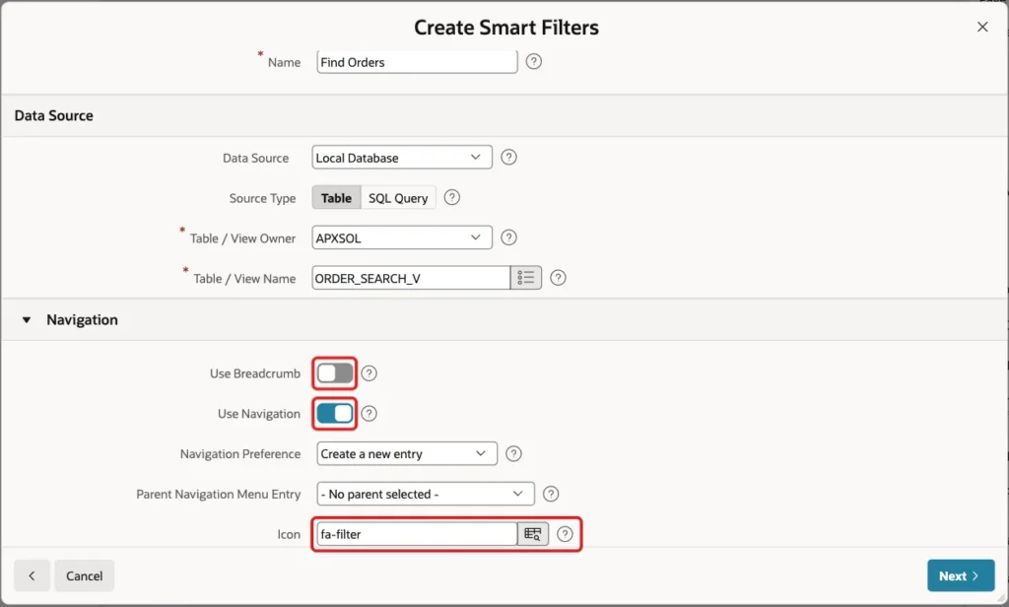Select SQL Query as the source type
The image size is (1009, 607).
[398, 198]
